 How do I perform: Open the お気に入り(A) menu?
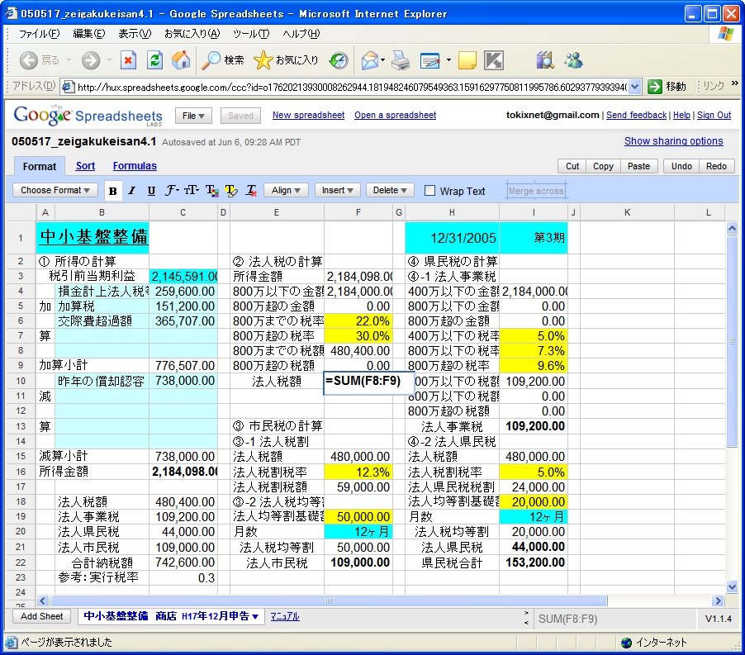point(192,34)
